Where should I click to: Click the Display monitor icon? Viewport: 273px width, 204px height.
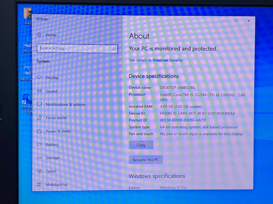[x=39, y=77]
